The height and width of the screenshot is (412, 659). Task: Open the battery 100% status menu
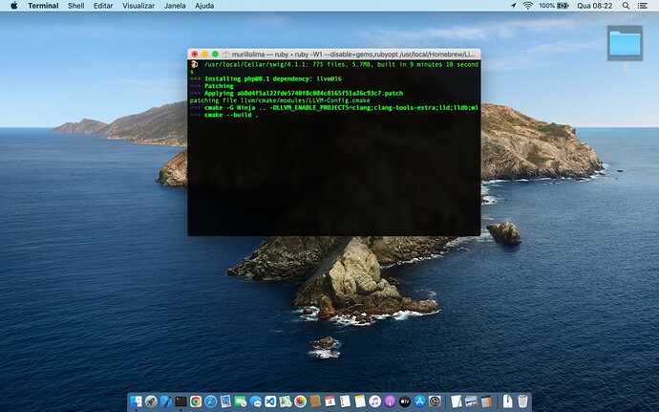coord(554,6)
